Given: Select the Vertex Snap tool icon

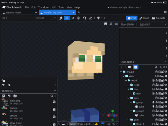Looking at the screenshot, I should tap(85, 18).
